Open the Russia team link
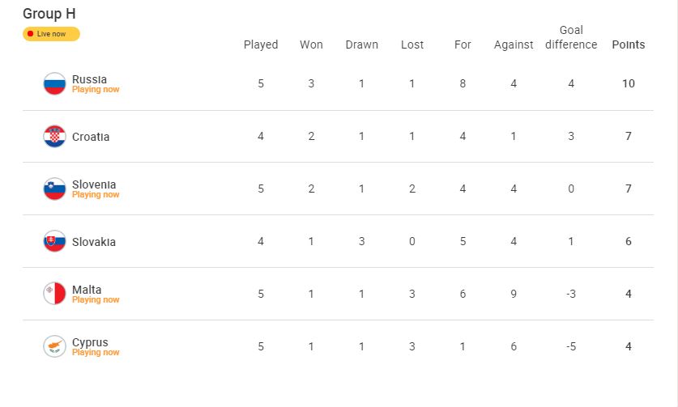678x407 pixels. click(x=89, y=79)
